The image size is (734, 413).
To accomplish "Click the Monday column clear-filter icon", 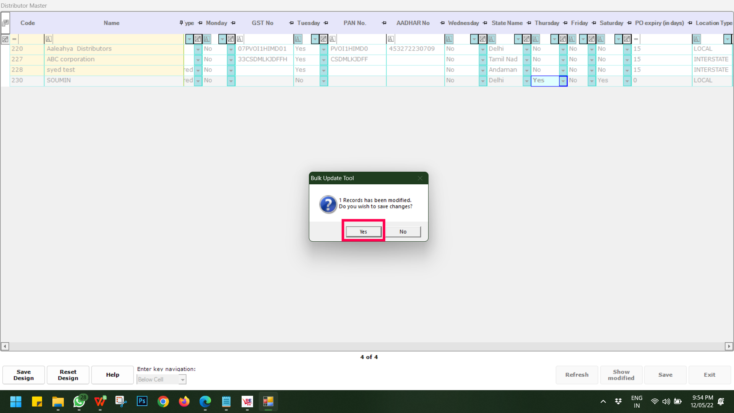I will click(231, 39).
